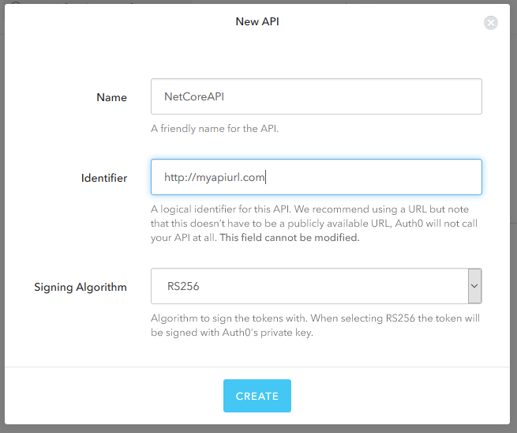
Task: Click the dimmed backdrop right of dialog
Action: pos(513,214)
